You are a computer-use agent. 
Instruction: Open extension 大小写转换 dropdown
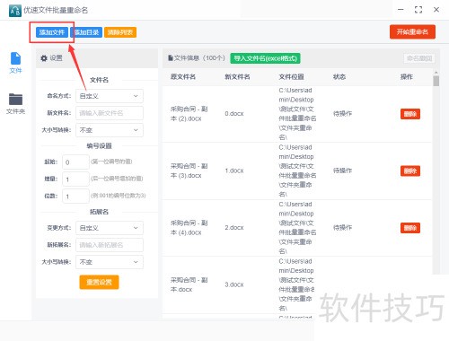[110, 262]
